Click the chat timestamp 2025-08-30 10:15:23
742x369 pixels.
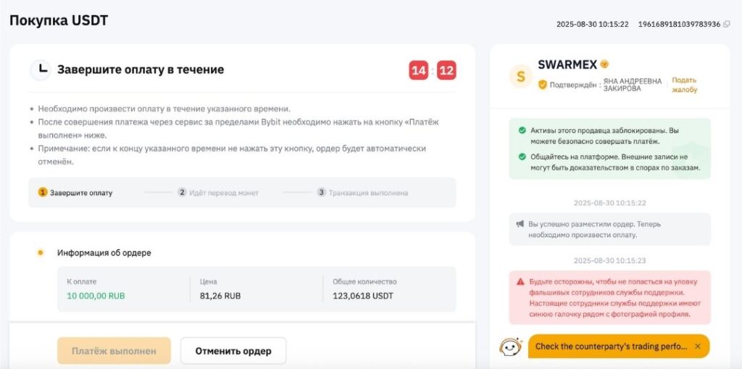tap(609, 261)
